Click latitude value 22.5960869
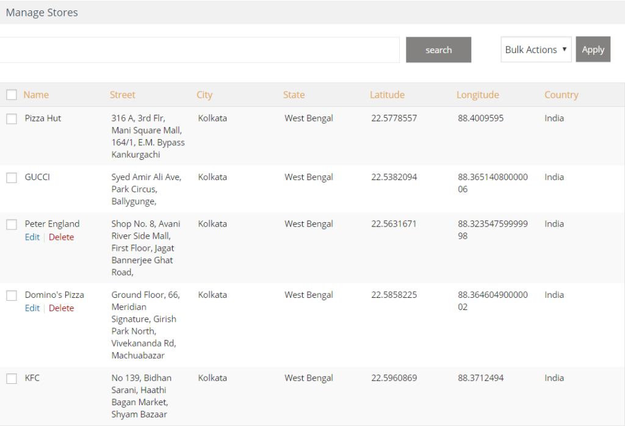Image resolution: width=625 pixels, height=426 pixels. tap(394, 378)
